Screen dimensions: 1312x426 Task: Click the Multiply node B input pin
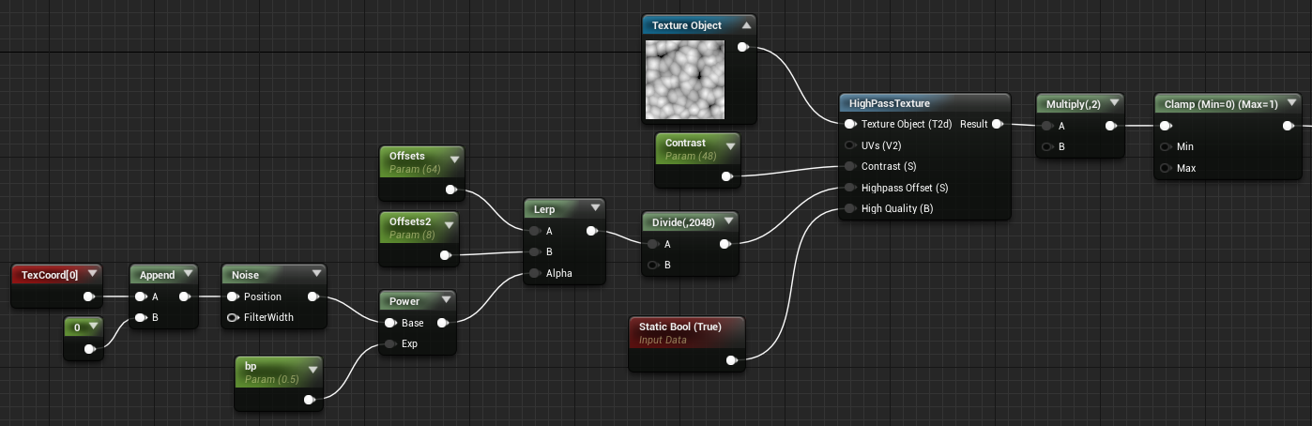(x=1046, y=146)
